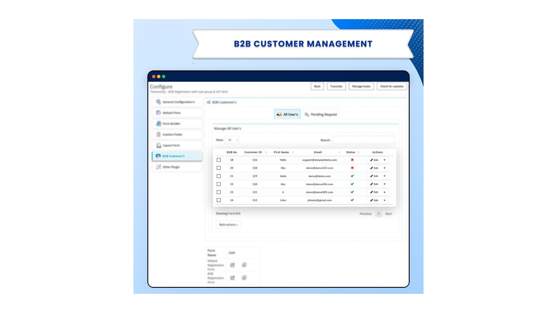Check the box for B2B No 18
Screen dimensions: 557x313
(x=219, y=160)
